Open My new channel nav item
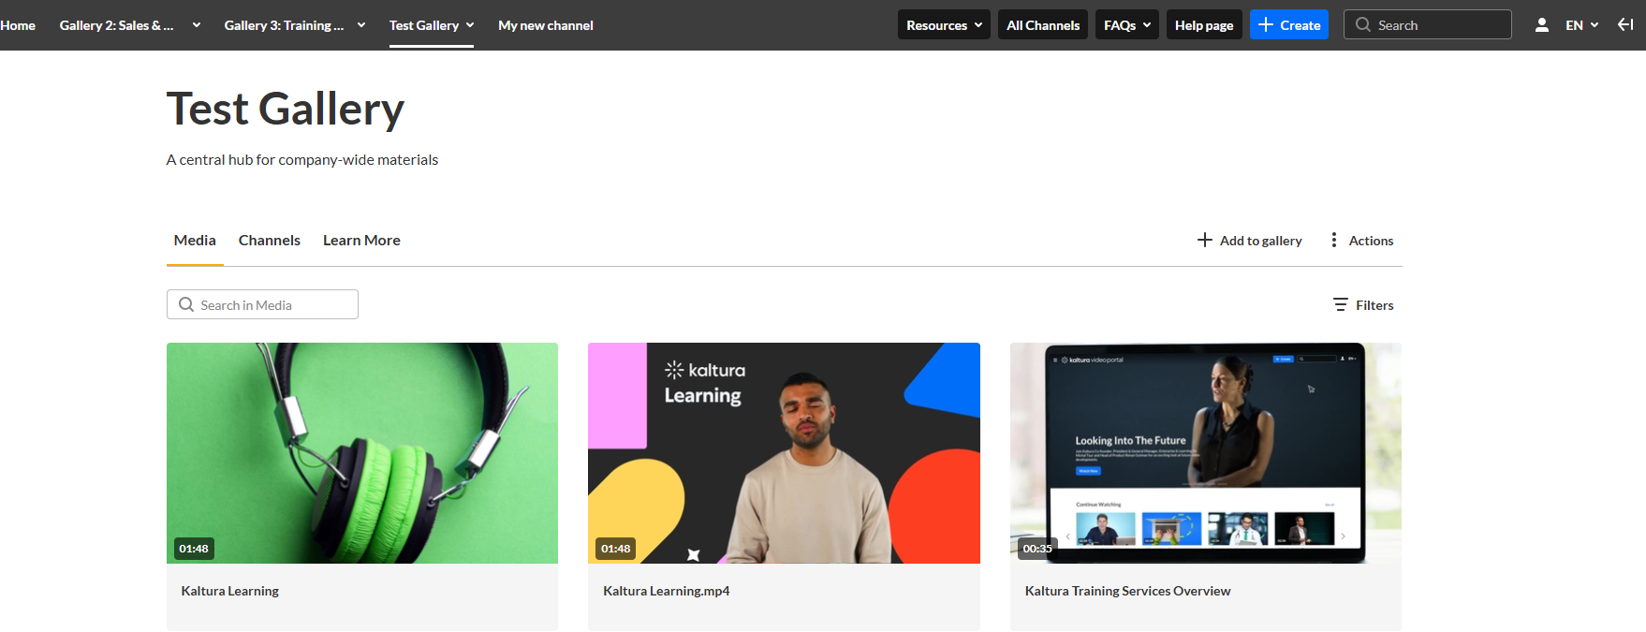Screen dimensions: 1646x632 (x=546, y=25)
